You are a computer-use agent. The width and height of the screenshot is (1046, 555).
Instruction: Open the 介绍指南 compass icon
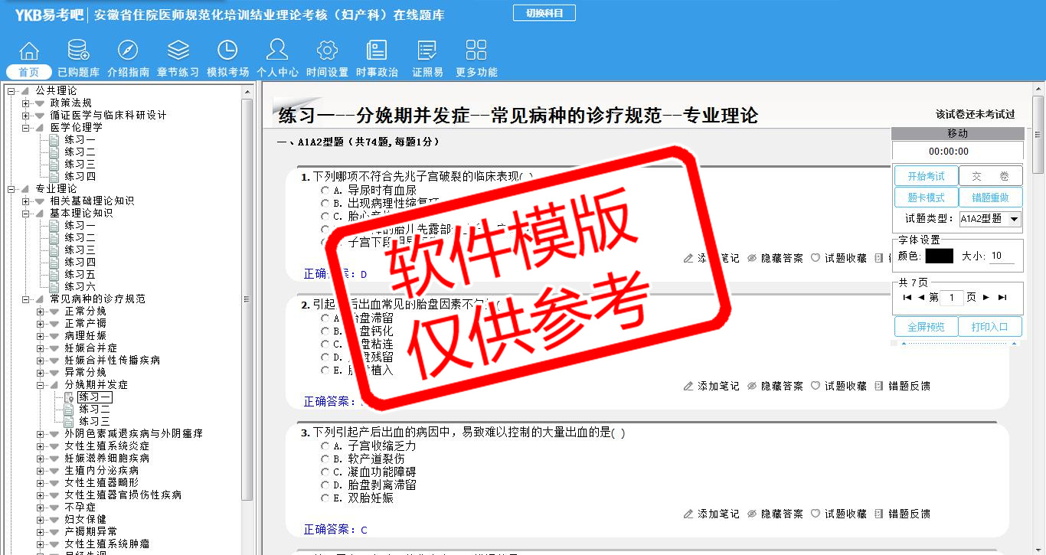[128, 51]
